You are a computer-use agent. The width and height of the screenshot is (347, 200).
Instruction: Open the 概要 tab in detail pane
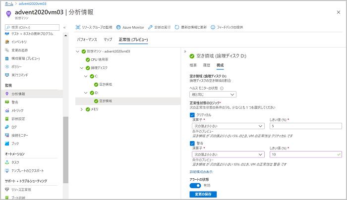point(193,65)
